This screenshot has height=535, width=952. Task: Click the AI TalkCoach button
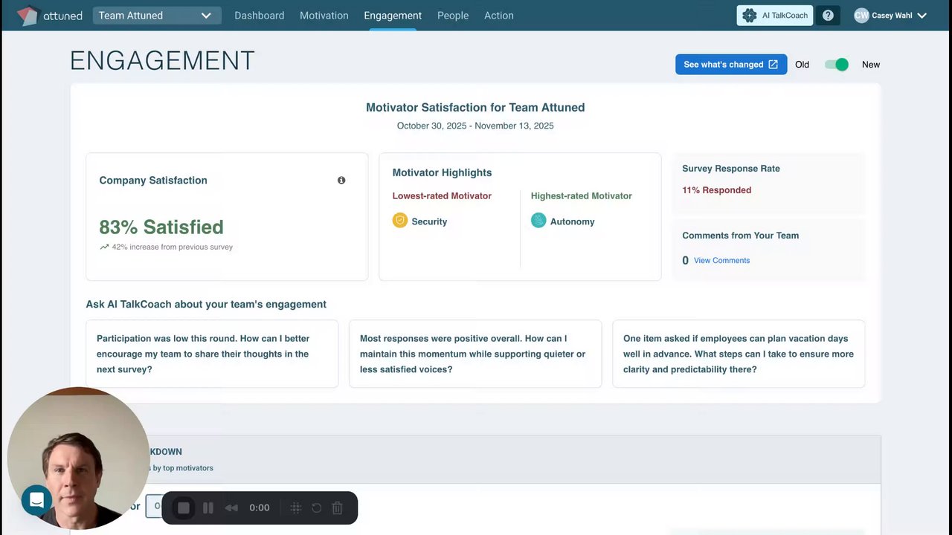775,16
